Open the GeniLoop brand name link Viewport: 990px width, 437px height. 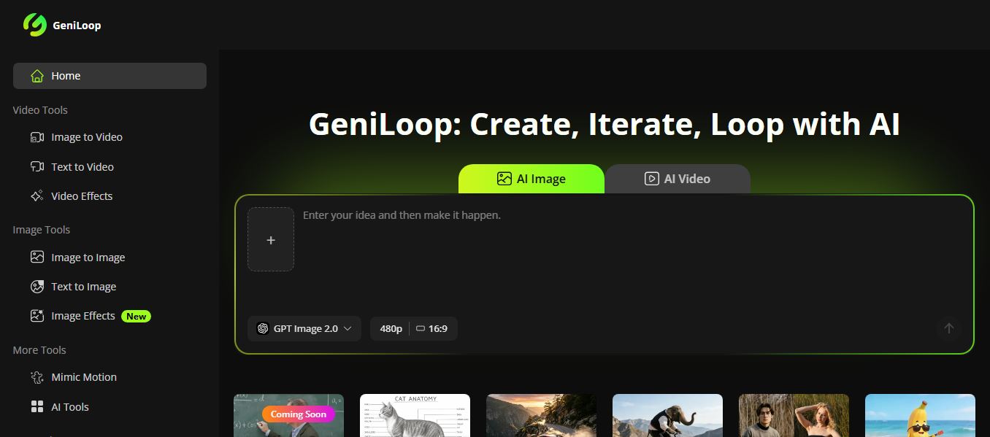tap(77, 26)
